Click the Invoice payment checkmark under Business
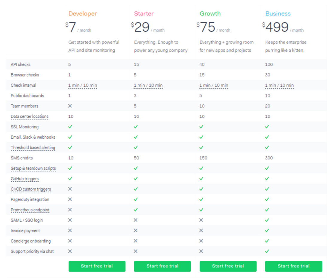331x280 pixels. pos(267,230)
